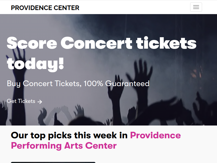Click 'Buy Concert Tickets, 100% Guaranteed' subtitle
The width and height of the screenshot is (217, 163).
coord(78,84)
